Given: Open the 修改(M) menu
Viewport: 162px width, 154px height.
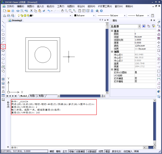Looking at the screenshot, I should point(91,6).
